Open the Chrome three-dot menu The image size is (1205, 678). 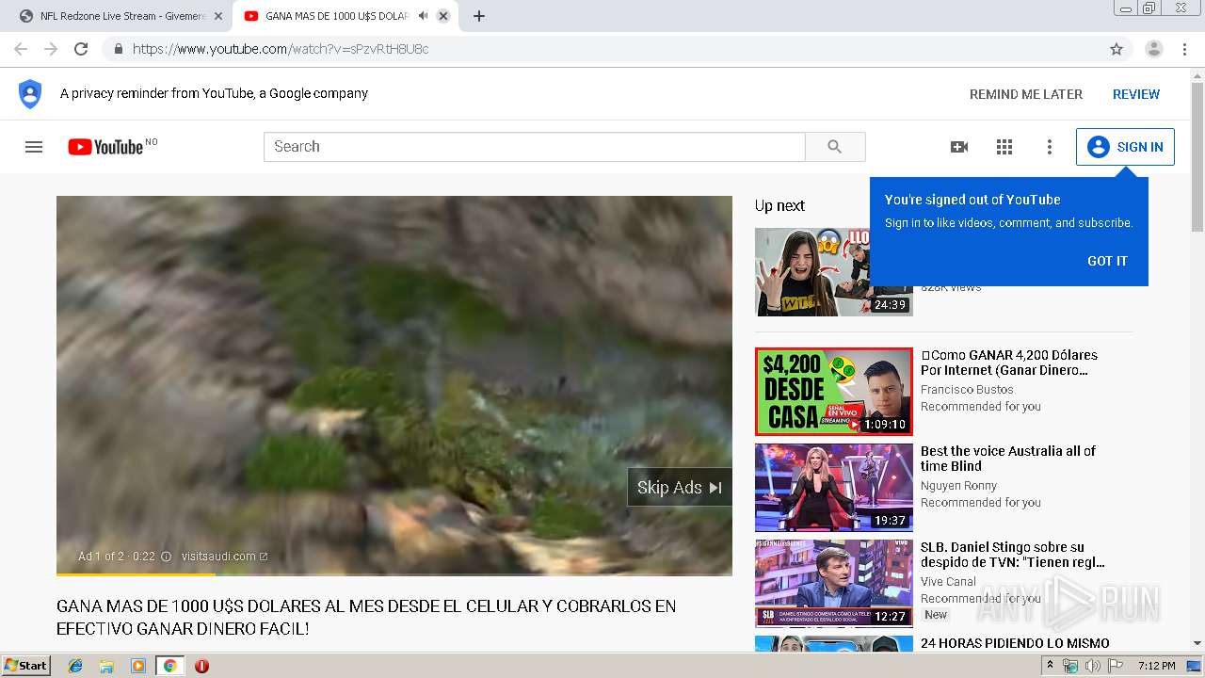1185,49
